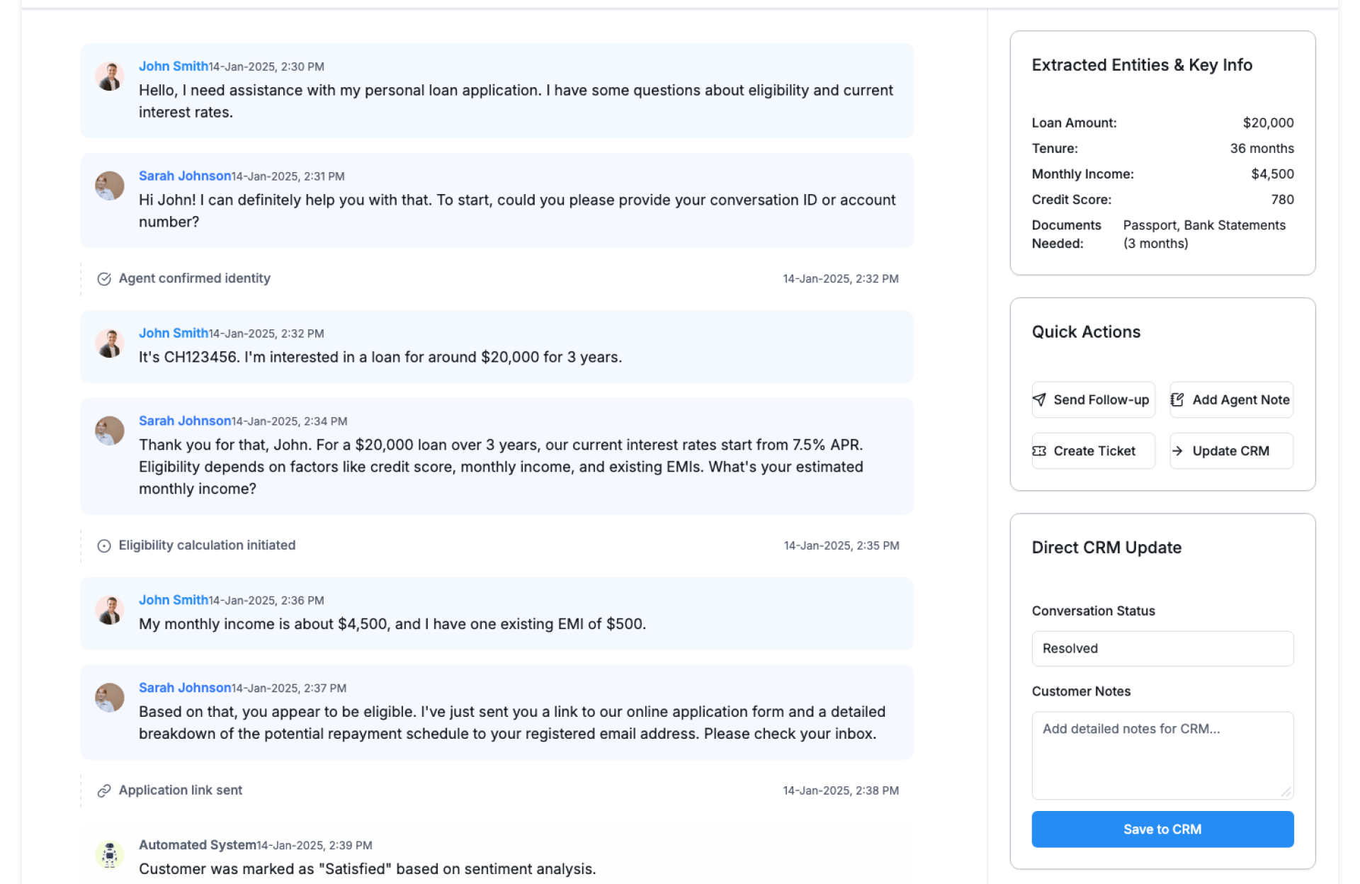Click into the Customer Notes text area
This screenshot has height=884, width=1360.
click(1162, 755)
